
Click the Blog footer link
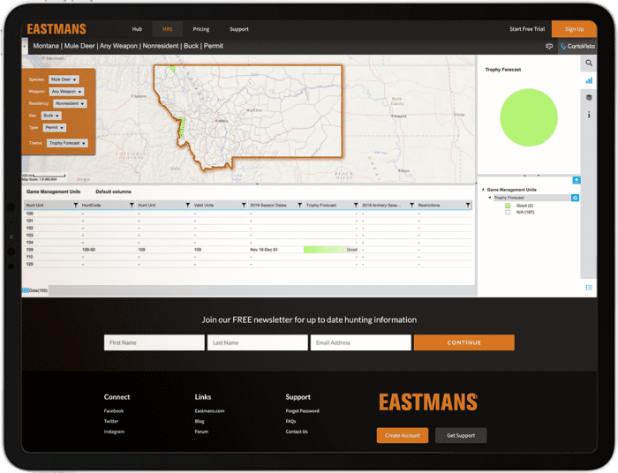pos(199,422)
